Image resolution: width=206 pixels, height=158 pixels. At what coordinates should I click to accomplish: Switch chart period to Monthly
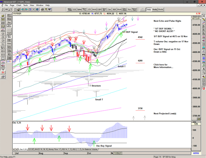(x=161, y=9)
